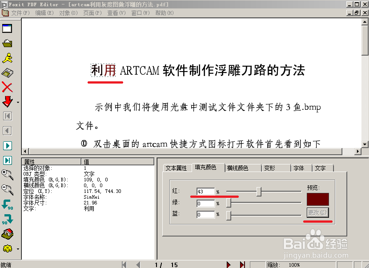Viewport: 369px width, 268px height.
Task: Click the zoom out magnifier icon
Action: pyautogui.click(x=7, y=190)
